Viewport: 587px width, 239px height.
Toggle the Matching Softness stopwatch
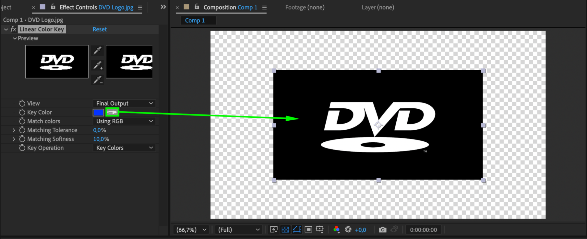(x=22, y=139)
